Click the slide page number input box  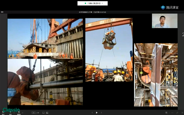pos(34,113)
